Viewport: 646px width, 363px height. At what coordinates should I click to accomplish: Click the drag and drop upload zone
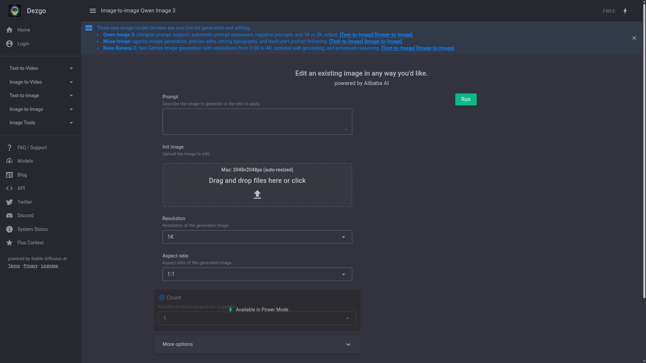[257, 185]
